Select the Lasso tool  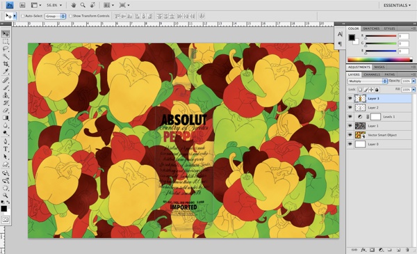click(6, 49)
